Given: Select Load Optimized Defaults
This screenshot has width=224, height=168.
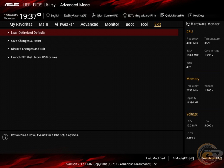Looking at the screenshot, I should point(89,33).
